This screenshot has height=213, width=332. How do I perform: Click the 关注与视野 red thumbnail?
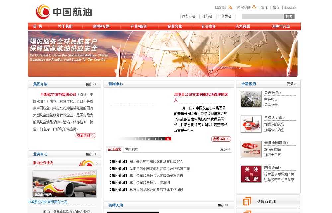point(251,174)
